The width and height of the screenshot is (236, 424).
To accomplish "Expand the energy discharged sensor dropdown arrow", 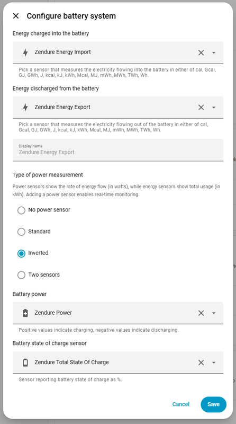I will click(214, 108).
